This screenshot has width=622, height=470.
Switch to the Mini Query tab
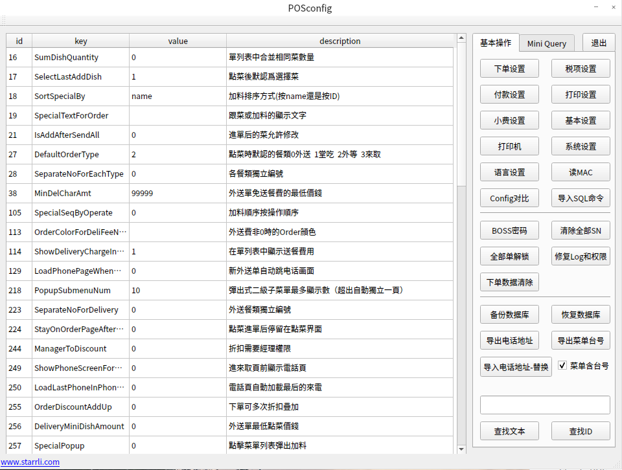pyautogui.click(x=546, y=43)
